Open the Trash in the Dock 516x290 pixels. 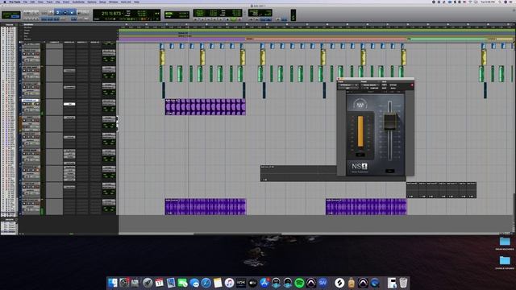pos(403,283)
